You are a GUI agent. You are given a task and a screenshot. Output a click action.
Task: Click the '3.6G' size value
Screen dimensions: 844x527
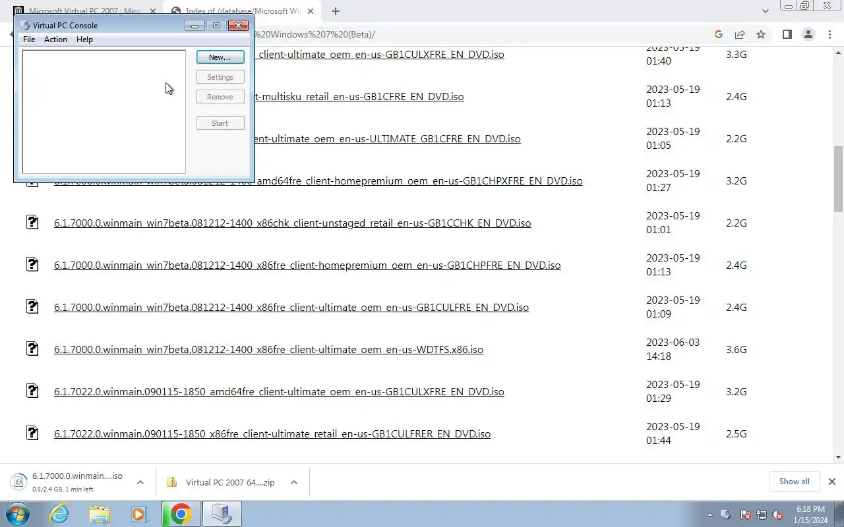coord(736,350)
